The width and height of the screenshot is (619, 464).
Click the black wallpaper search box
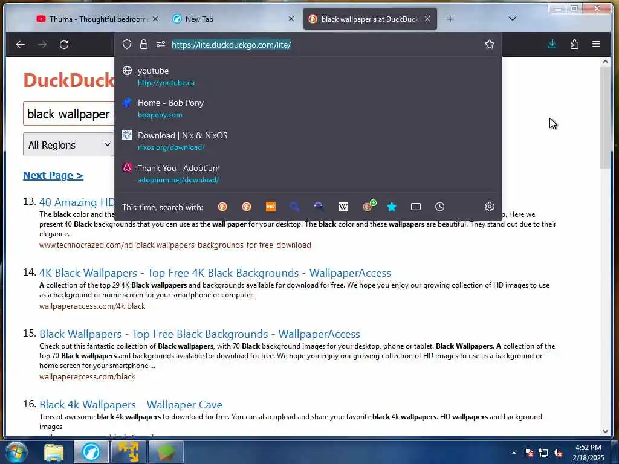pyautogui.click(x=69, y=114)
